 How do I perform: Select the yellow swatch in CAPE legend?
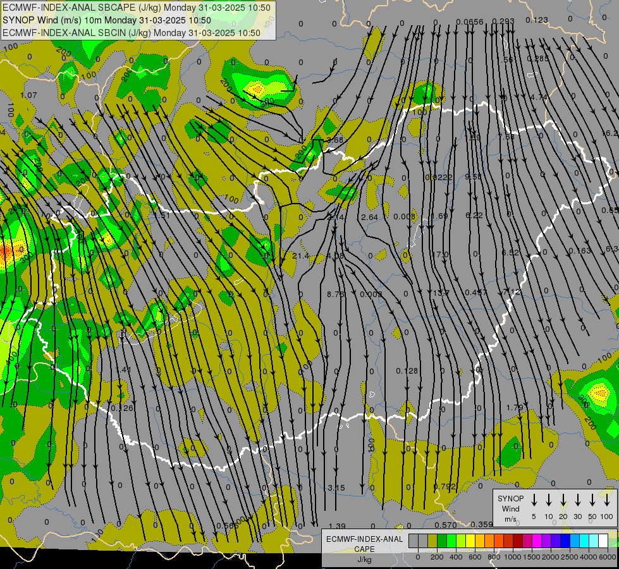[x=470, y=541]
